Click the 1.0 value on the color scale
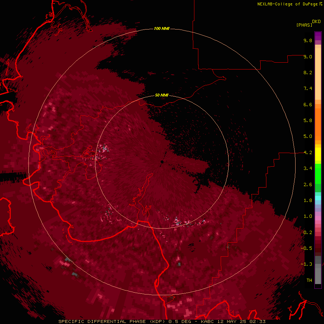324x324 pixels. point(308,216)
